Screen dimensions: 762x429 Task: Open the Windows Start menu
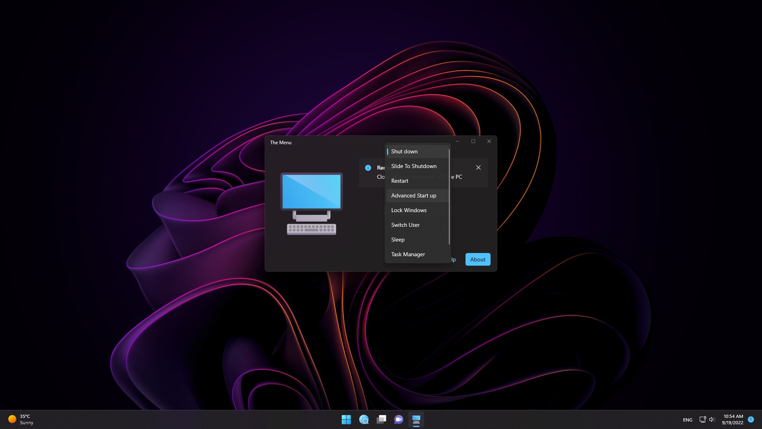click(346, 419)
